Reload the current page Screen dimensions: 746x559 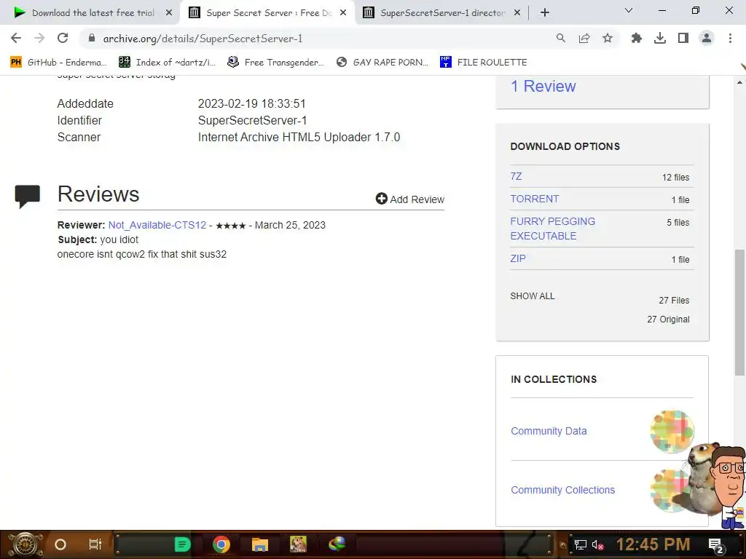coord(63,38)
